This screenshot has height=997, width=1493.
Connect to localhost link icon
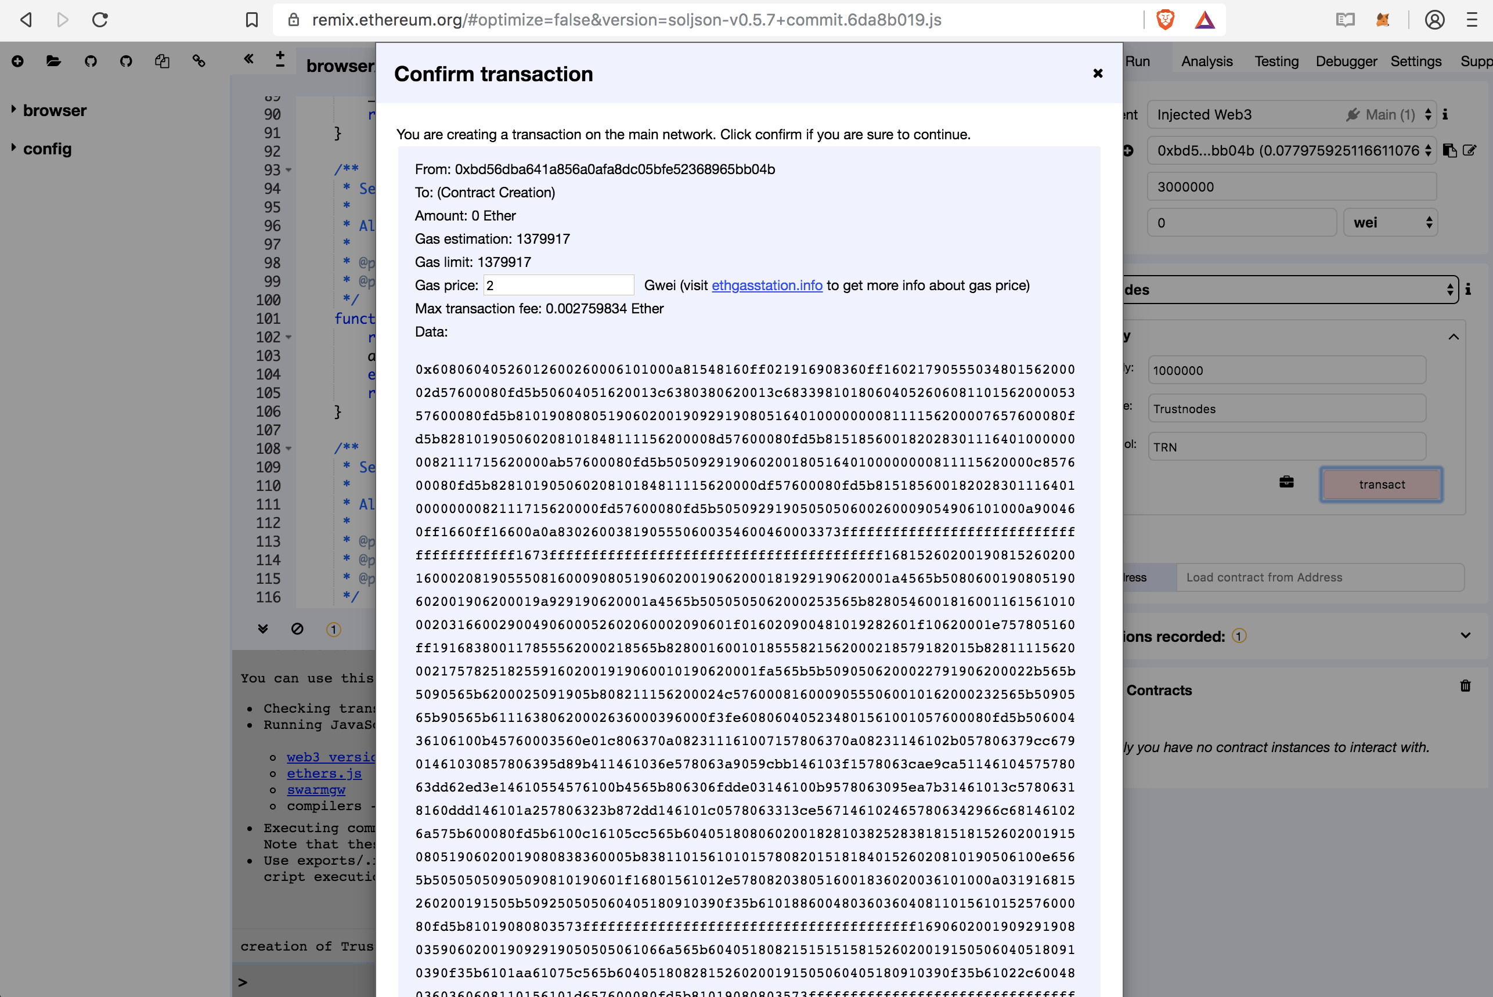(x=199, y=61)
